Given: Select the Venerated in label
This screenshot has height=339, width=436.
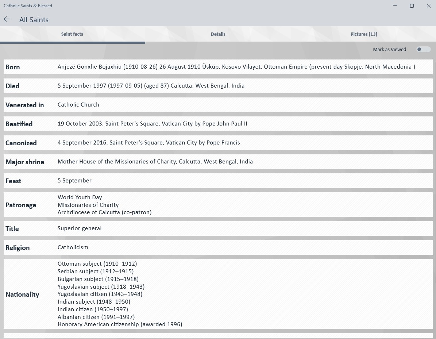Looking at the screenshot, I should pos(24,105).
